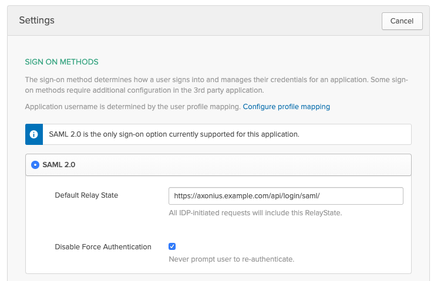434x281 pixels.
Task: Select the SAML 2.0 radio button
Action: 35,165
